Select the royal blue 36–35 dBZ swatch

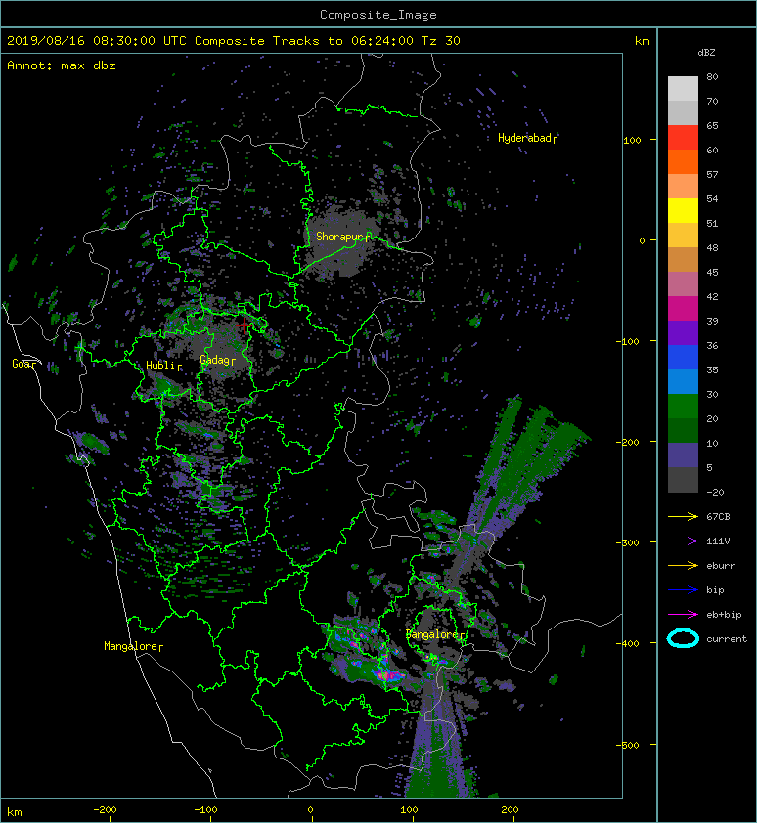683,357
